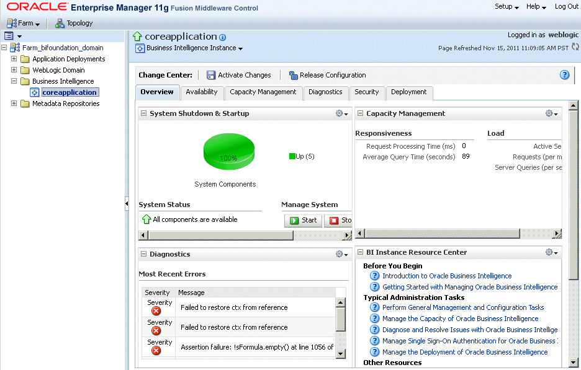Open Diagnose and Resolve Issues link
This screenshot has height=370, width=581.
pos(470,330)
